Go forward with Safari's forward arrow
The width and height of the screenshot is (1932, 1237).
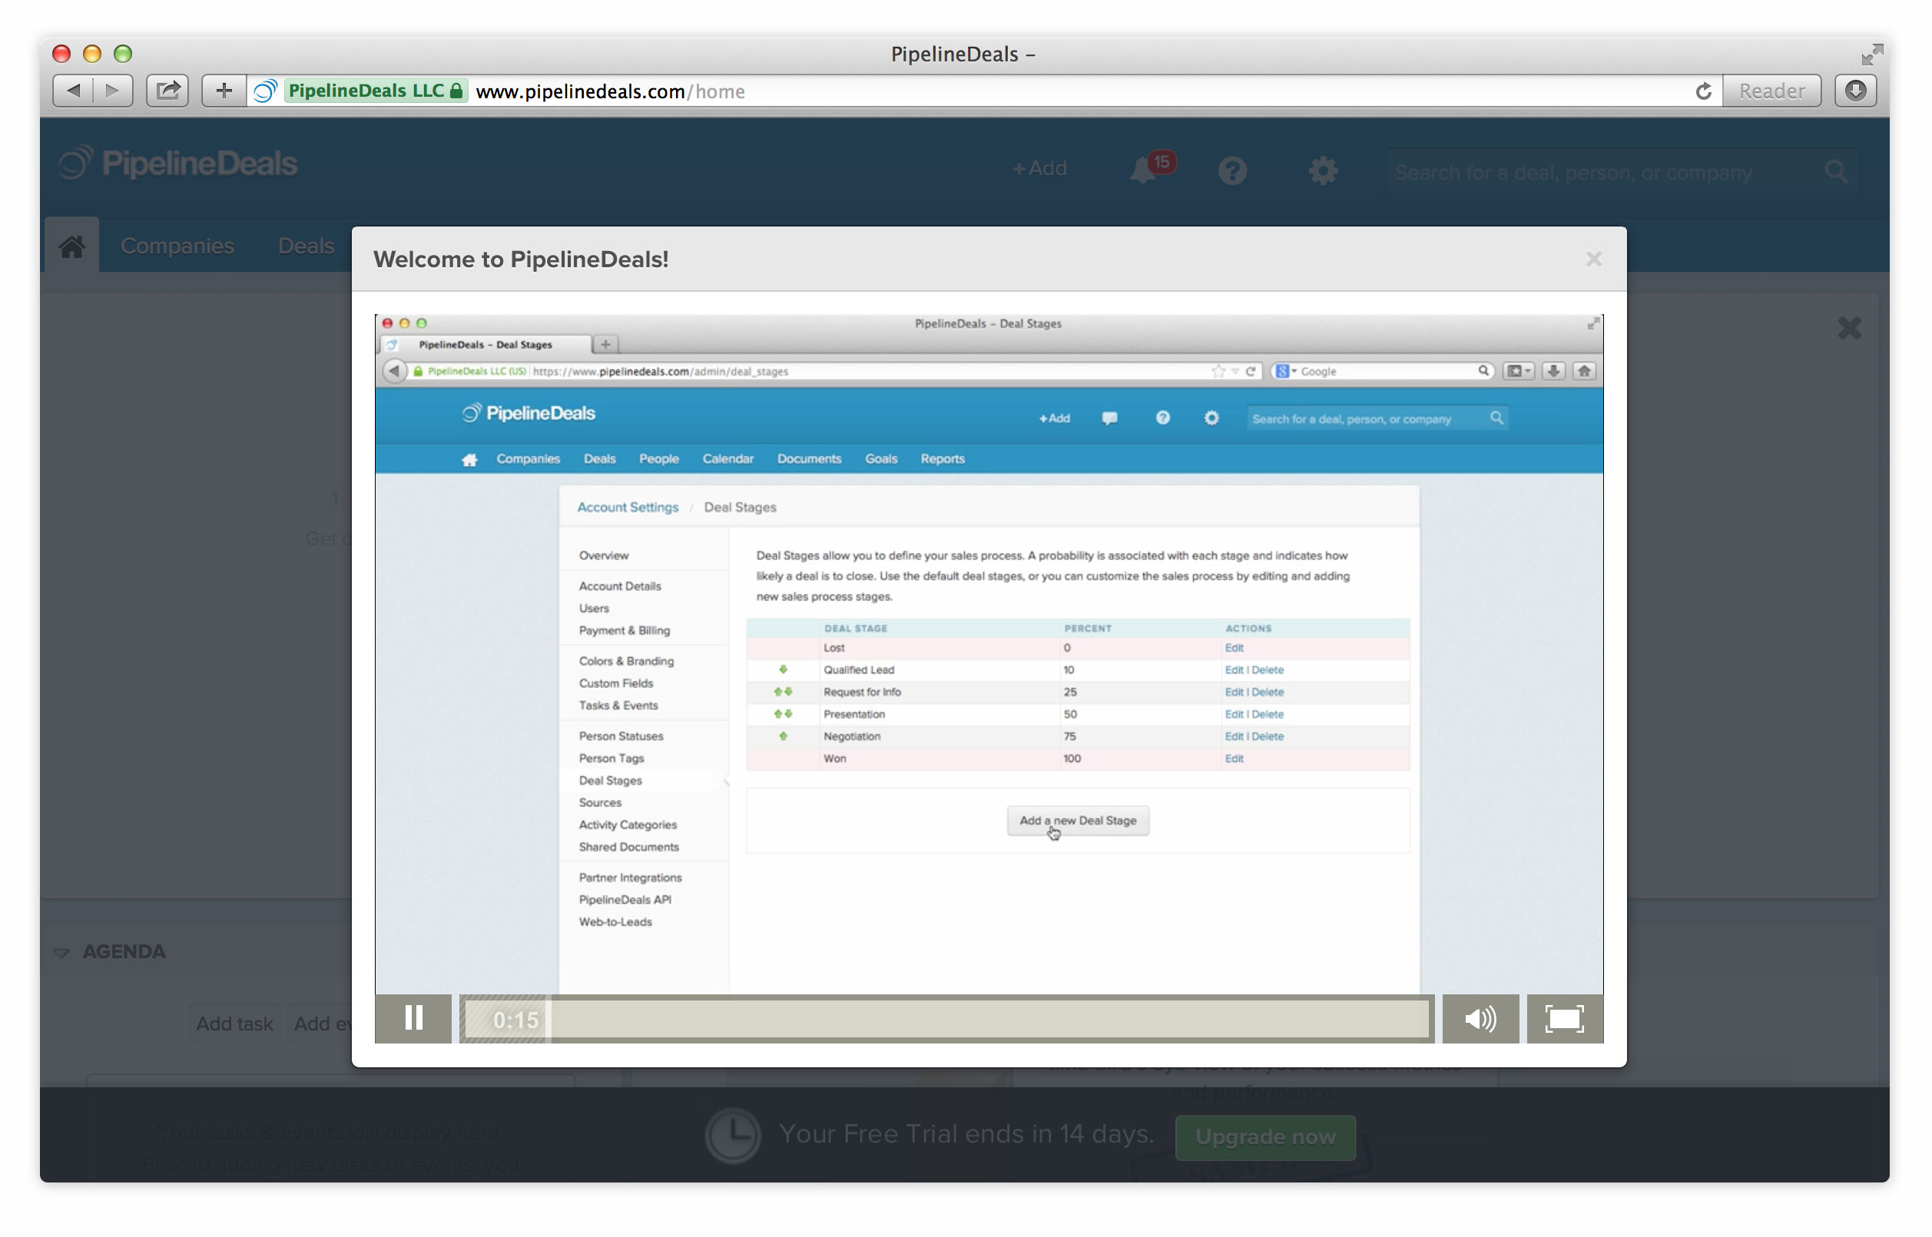pos(114,91)
